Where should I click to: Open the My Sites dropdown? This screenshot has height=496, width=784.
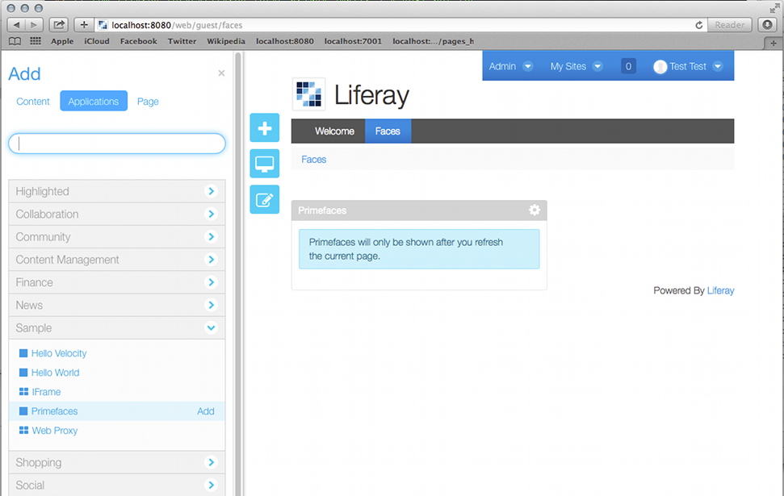[576, 66]
